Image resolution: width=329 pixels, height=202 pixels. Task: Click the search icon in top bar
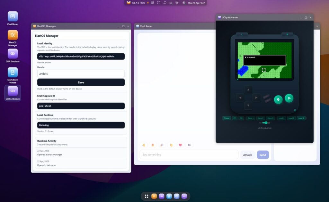click(165, 3)
